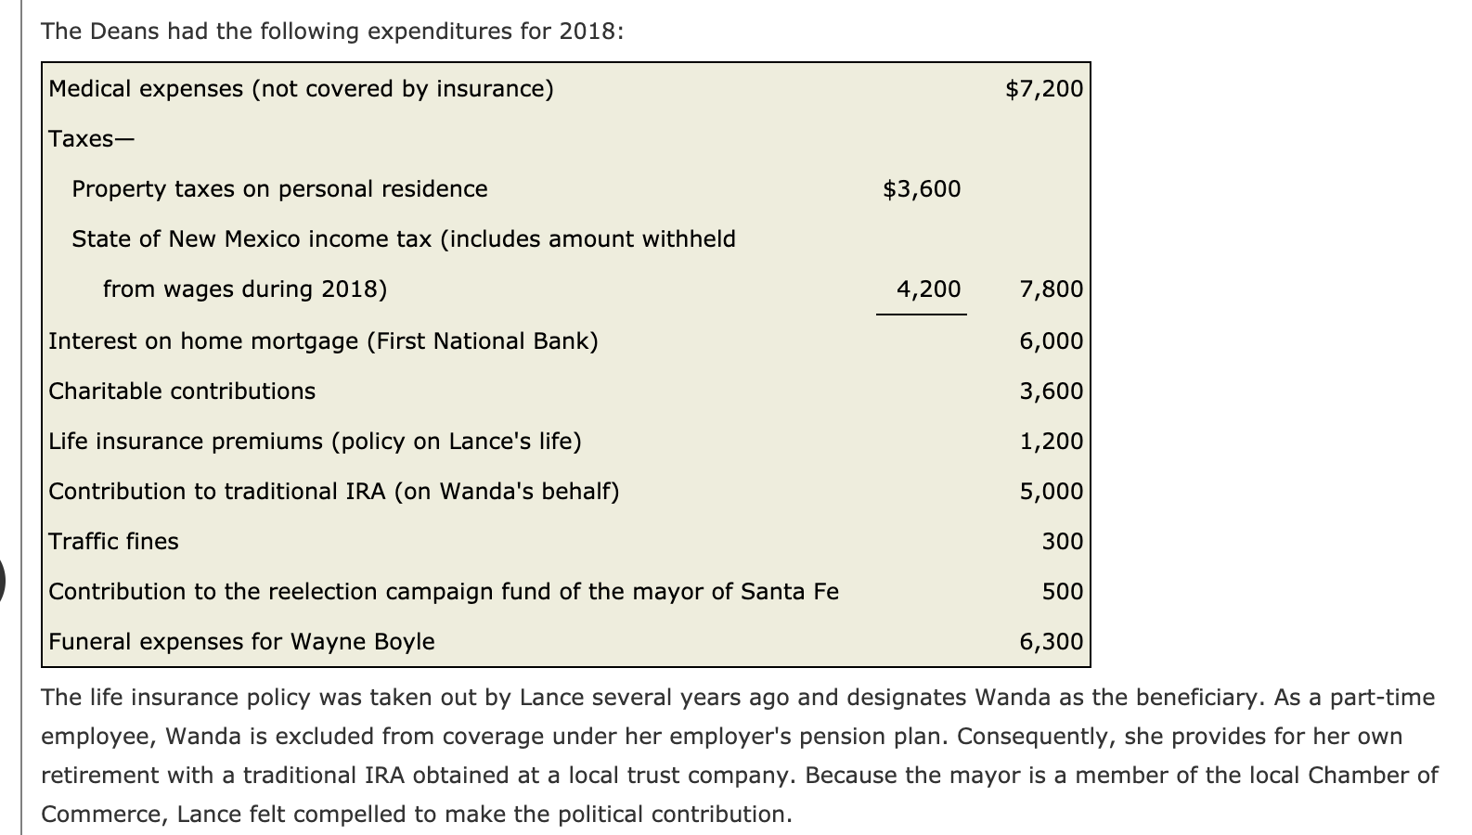Click the 4,200 state income tax value

click(928, 289)
